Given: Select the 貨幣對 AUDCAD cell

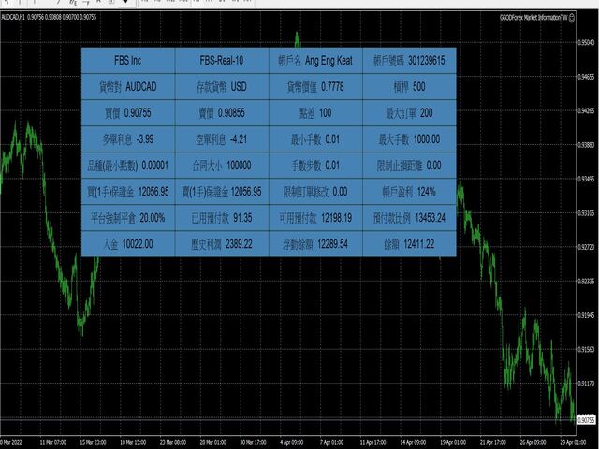Looking at the screenshot, I should coord(128,87).
